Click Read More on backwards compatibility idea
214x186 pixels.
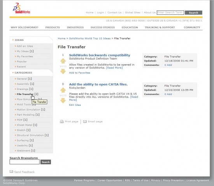[x=114, y=68]
